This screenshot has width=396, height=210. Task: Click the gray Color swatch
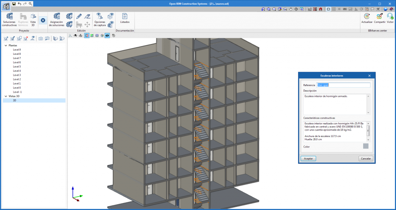[x=365, y=146]
